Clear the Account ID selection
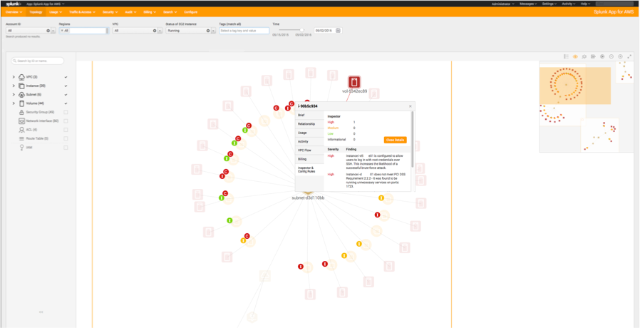The width and height of the screenshot is (640, 328). point(48,31)
